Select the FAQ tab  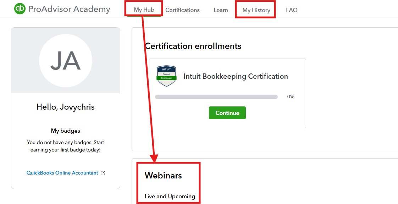pos(292,10)
